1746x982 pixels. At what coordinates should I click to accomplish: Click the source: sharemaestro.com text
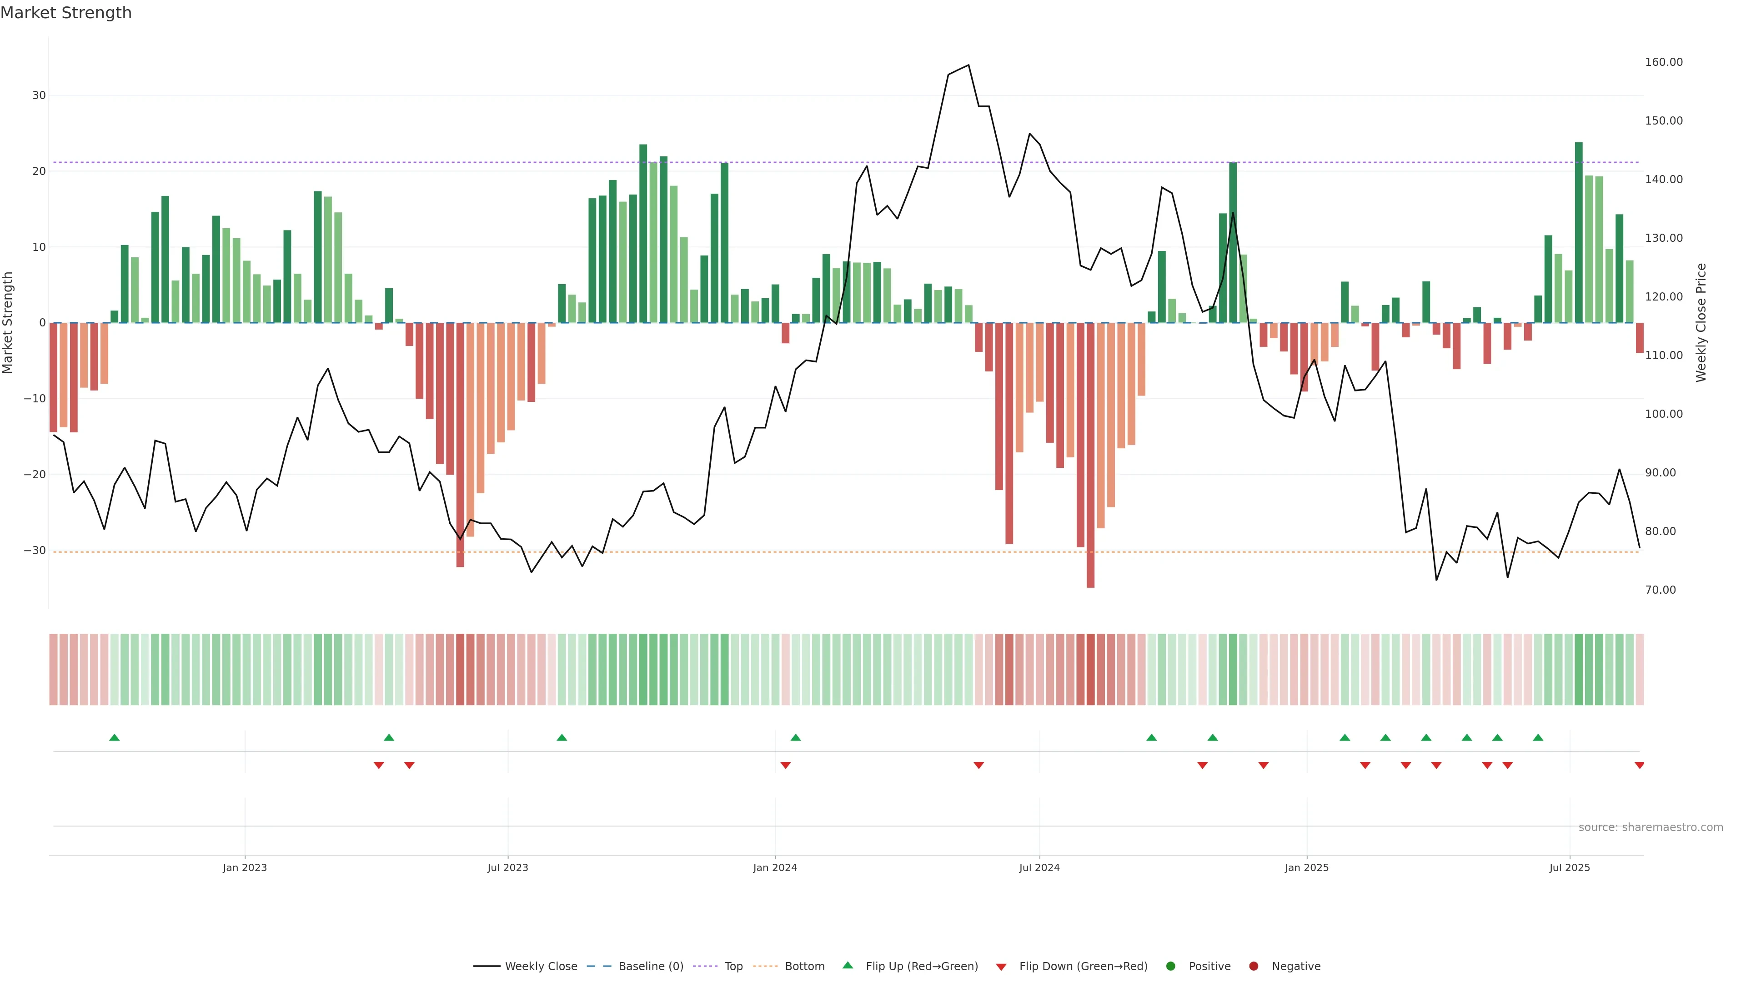[1651, 827]
